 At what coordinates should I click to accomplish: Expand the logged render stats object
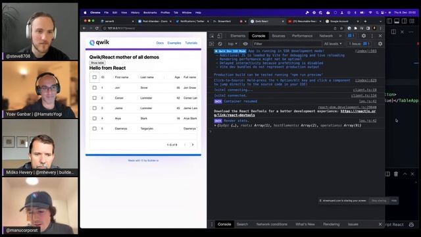tap(215, 126)
